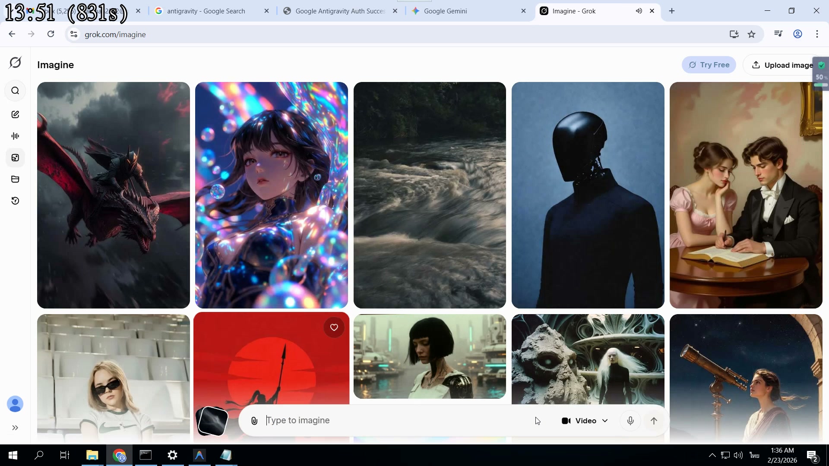
Task: Switch to antigravity - Google Search tab
Action: [206, 11]
